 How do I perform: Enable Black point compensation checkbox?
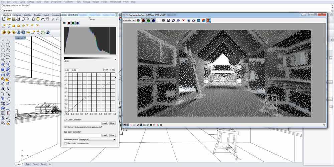65,143
